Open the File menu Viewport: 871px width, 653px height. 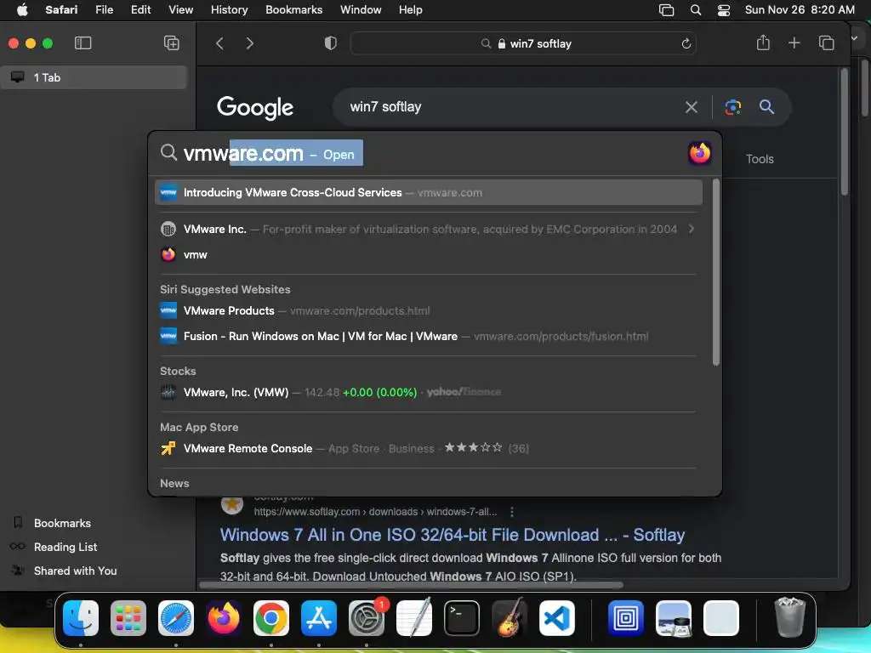[x=104, y=10]
